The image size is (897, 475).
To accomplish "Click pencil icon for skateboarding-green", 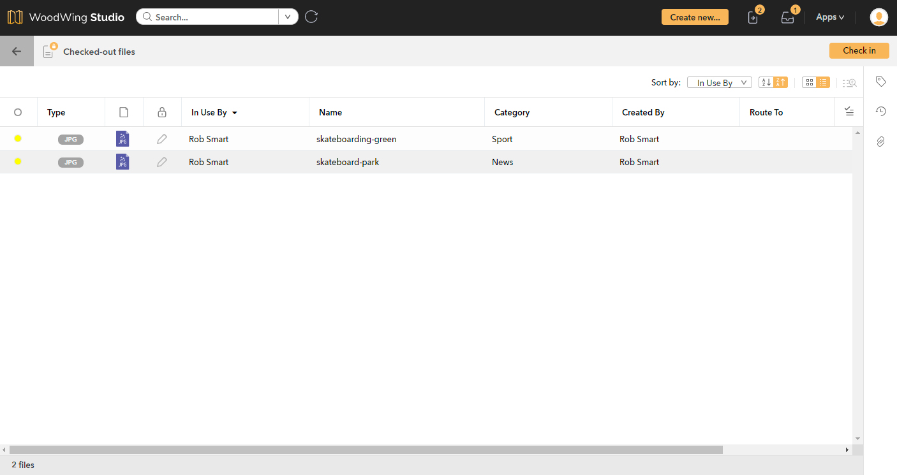I will click(162, 139).
